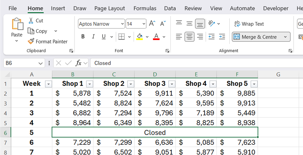This screenshot has width=303, height=155.
Task: Increase the cell indent
Action: point(222,37)
